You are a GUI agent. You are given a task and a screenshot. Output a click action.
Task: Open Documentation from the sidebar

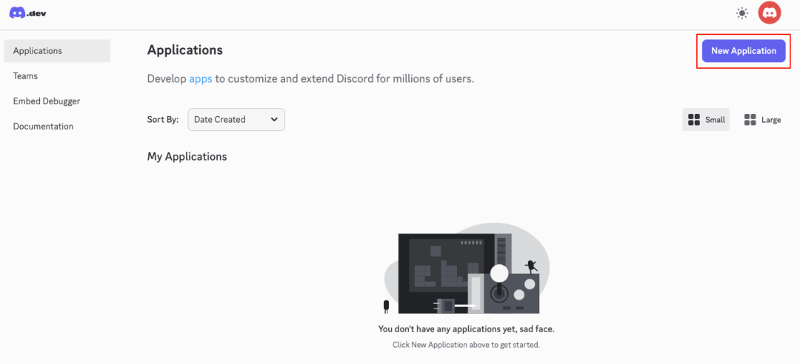(x=43, y=127)
